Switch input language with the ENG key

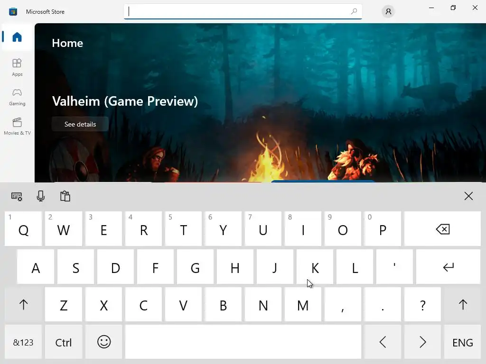[462, 342]
